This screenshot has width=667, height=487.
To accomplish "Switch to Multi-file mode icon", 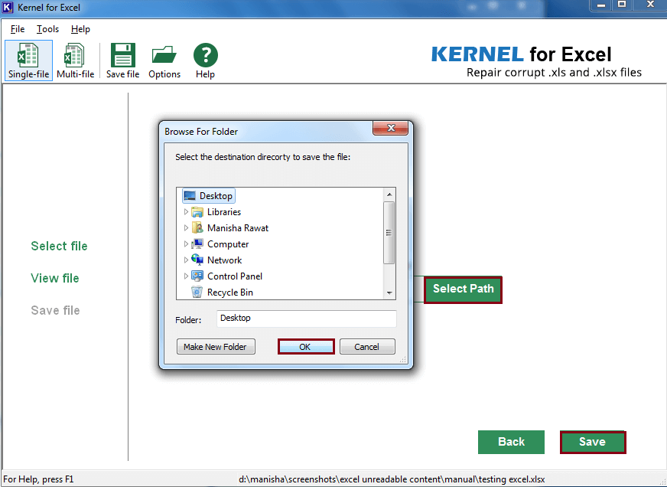I will click(x=75, y=55).
